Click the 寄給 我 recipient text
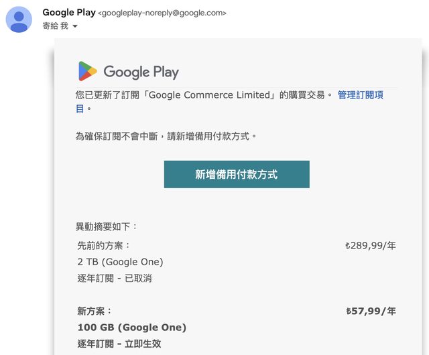The height and width of the screenshot is (355, 429). click(x=55, y=25)
